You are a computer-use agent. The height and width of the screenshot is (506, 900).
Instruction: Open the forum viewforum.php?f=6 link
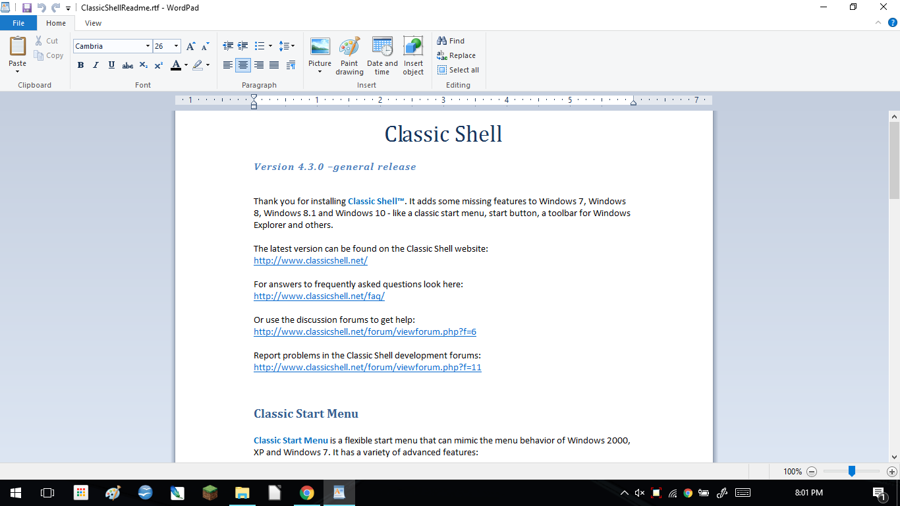[x=365, y=331]
